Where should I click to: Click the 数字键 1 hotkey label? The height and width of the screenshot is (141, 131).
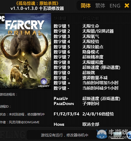62,26
